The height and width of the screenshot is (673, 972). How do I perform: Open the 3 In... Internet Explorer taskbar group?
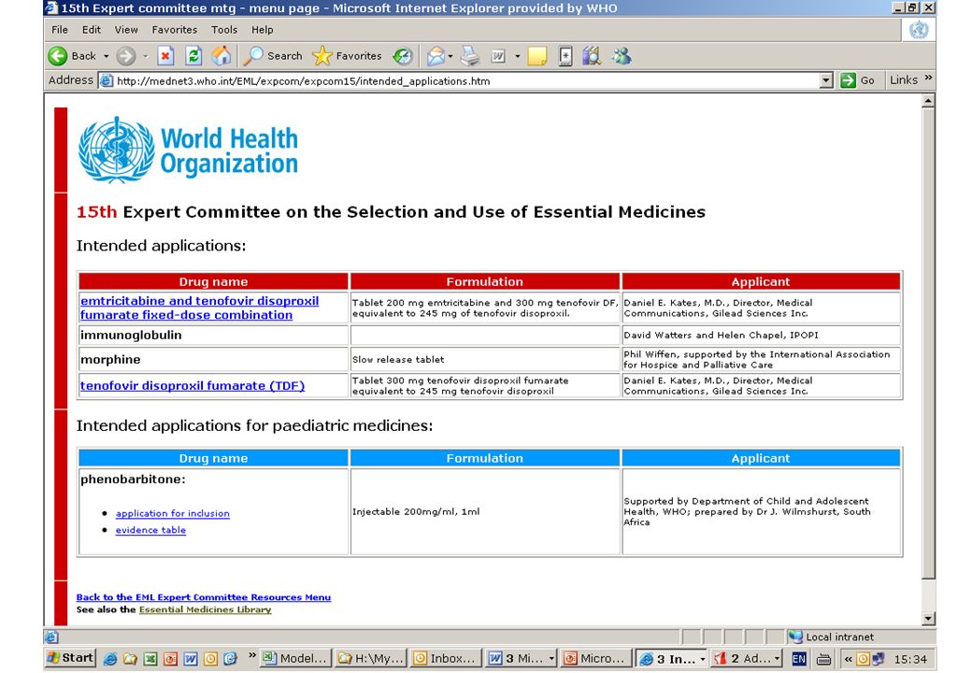click(671, 658)
